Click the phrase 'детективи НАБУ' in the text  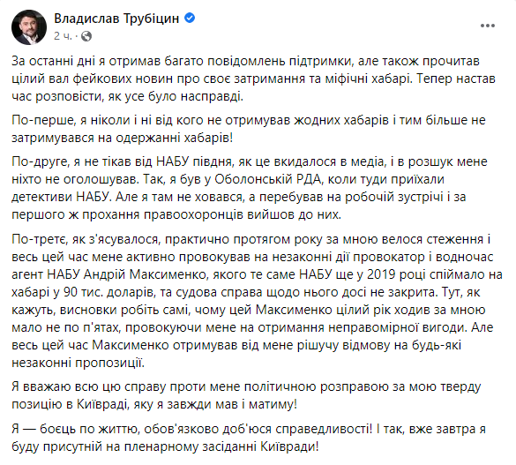pyautogui.click(x=60, y=197)
